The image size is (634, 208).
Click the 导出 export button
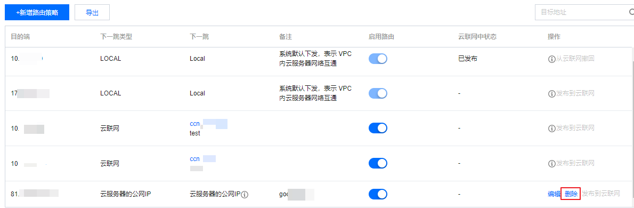click(92, 13)
